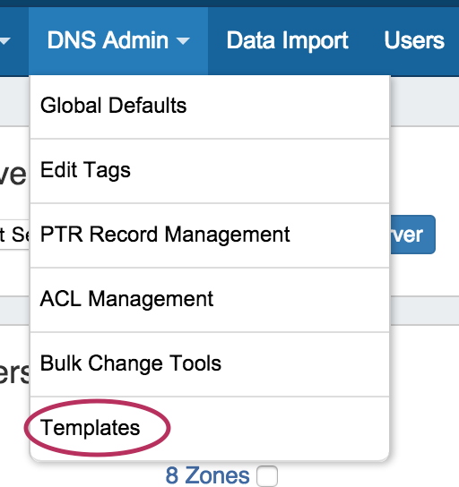Select the Edit Tags entry
Viewport: 459px width, 487px height.
coord(210,170)
